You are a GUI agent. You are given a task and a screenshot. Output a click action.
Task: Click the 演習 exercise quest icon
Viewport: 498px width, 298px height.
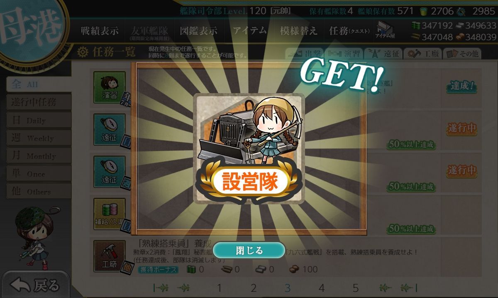[110, 88]
